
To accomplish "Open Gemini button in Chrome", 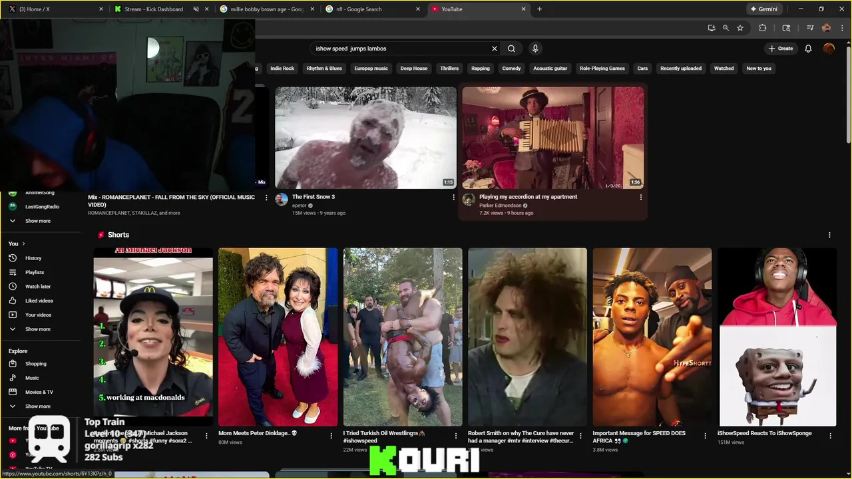I will 763,9.
